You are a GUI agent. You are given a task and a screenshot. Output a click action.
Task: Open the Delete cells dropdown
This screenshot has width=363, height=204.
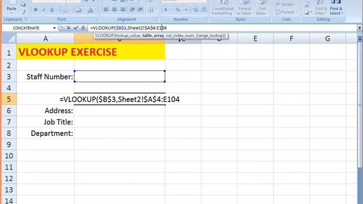tap(285, 4)
